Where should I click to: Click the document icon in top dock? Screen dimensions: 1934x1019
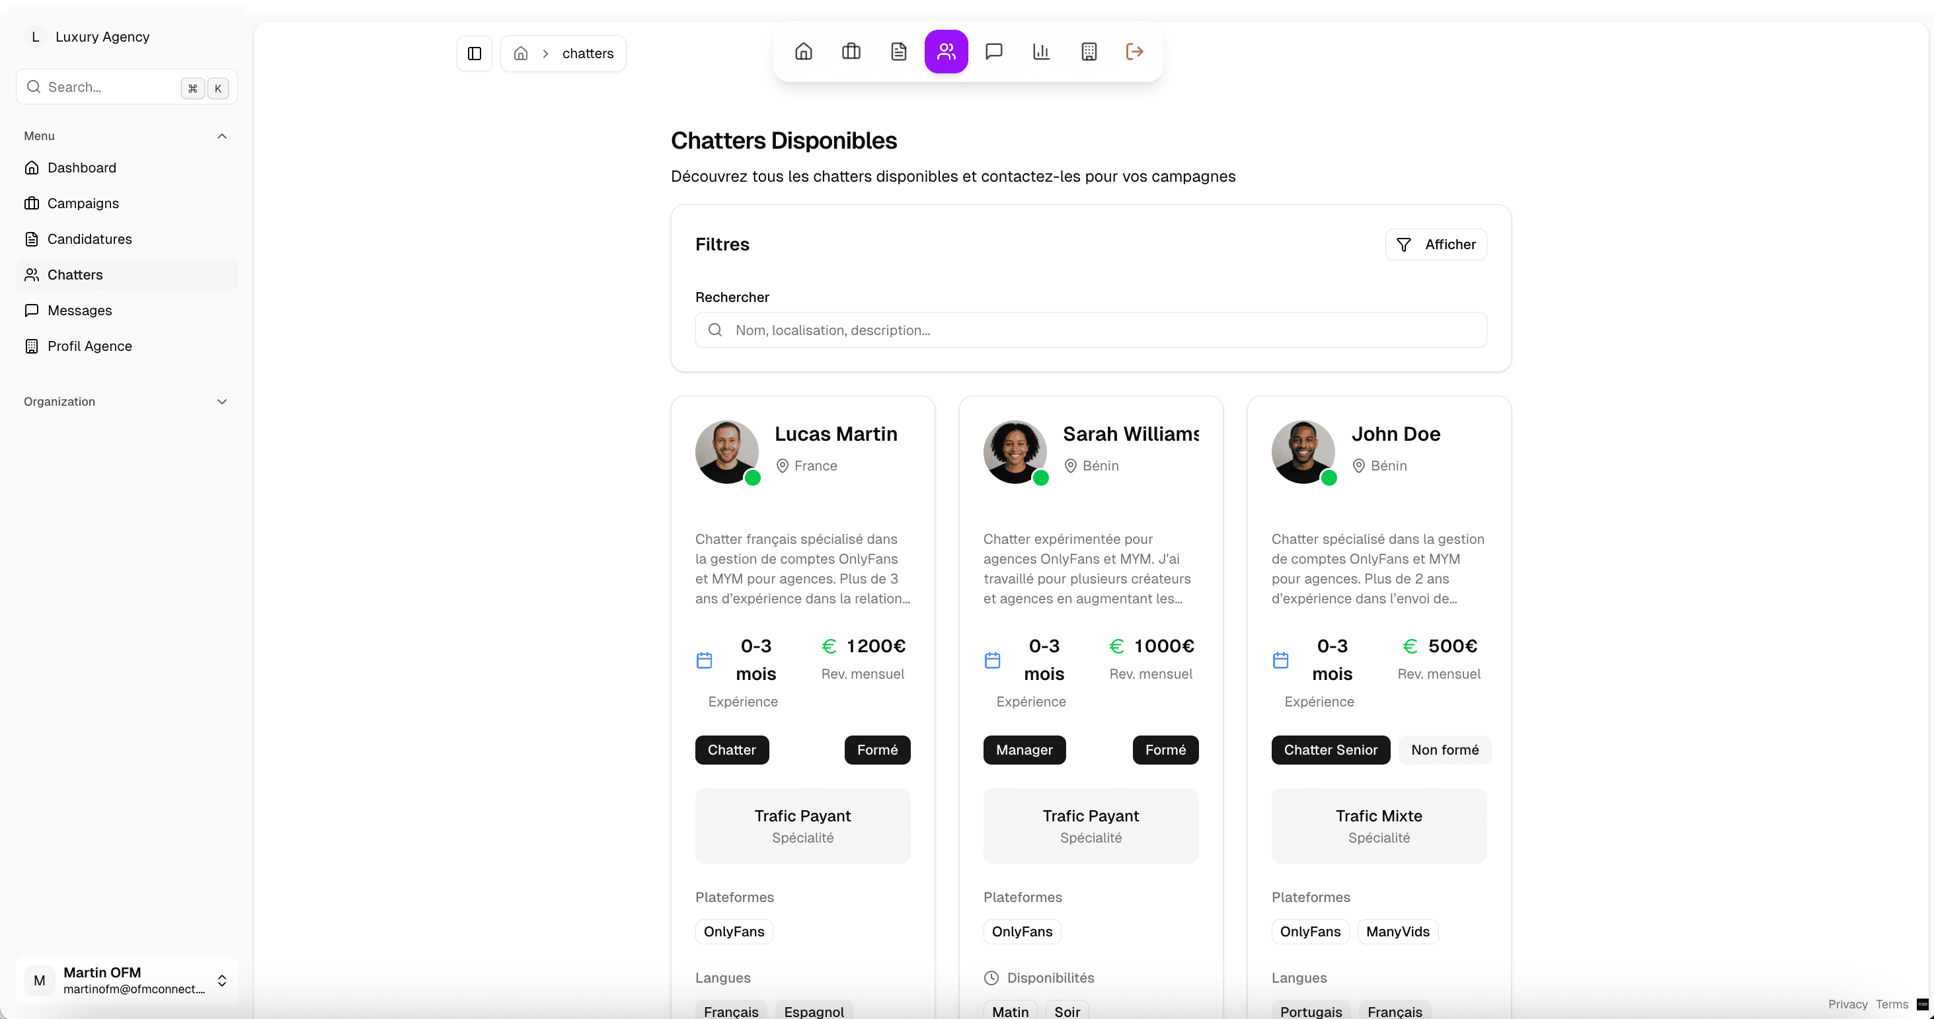pos(899,52)
